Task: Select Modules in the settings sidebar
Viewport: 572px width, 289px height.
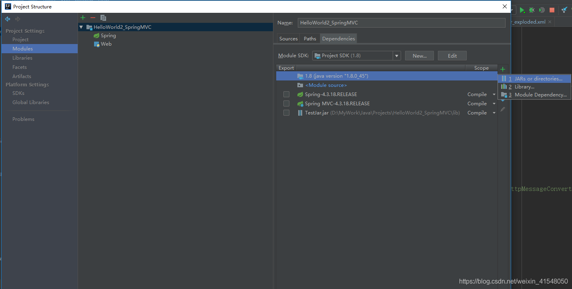Action: (x=40, y=48)
